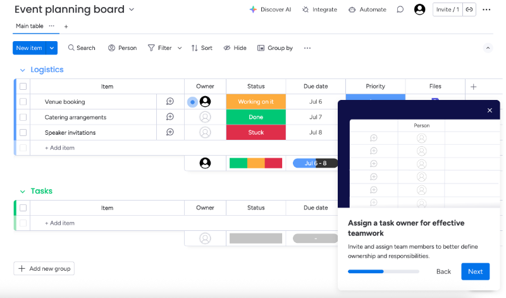Click the Tasks group title
This screenshot has height=298, width=506.
41,191
